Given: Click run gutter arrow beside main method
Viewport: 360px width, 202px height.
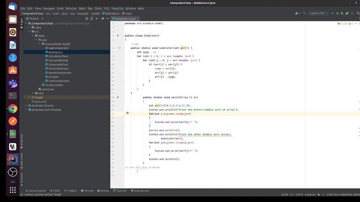Looking at the screenshot, I should coord(118,97).
